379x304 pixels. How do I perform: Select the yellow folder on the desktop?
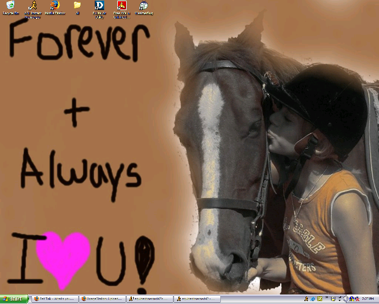click(x=77, y=7)
